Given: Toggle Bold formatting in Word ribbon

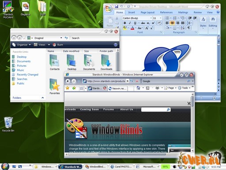Looking at the screenshot, I should click(x=125, y=23).
